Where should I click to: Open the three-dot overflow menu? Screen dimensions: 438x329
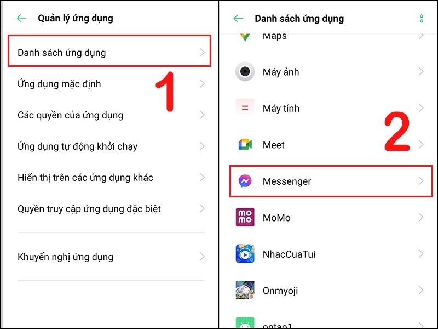pyautogui.click(x=421, y=19)
